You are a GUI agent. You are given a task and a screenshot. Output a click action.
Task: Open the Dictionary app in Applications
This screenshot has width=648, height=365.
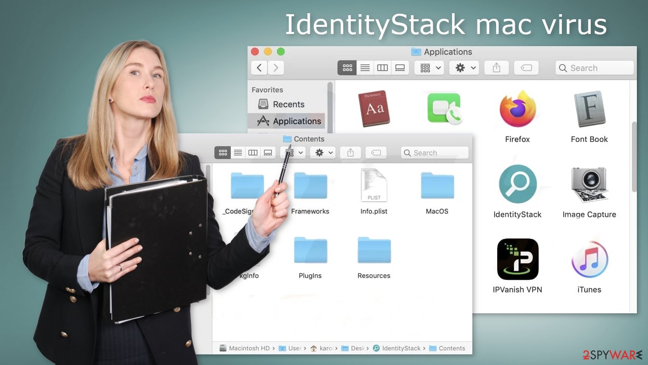[x=375, y=108]
